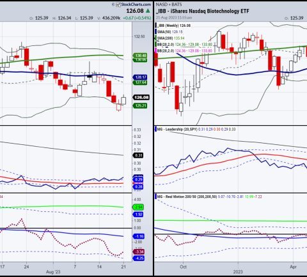
Task: Click the 132.50 price axis label
Action: point(139,36)
